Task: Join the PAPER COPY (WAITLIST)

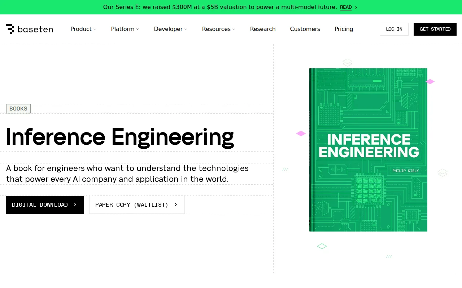Action: 137,205
